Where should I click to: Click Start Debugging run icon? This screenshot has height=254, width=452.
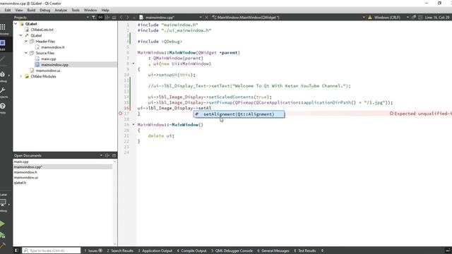point(2,235)
